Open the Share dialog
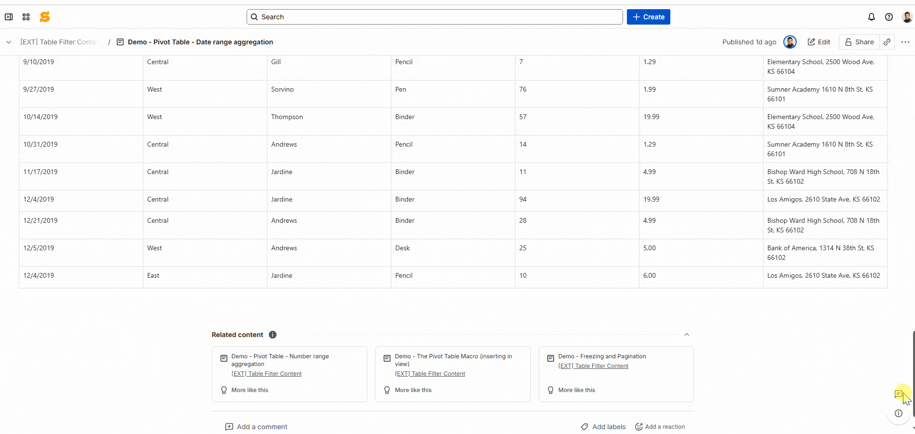The width and height of the screenshot is (915, 434). point(860,42)
